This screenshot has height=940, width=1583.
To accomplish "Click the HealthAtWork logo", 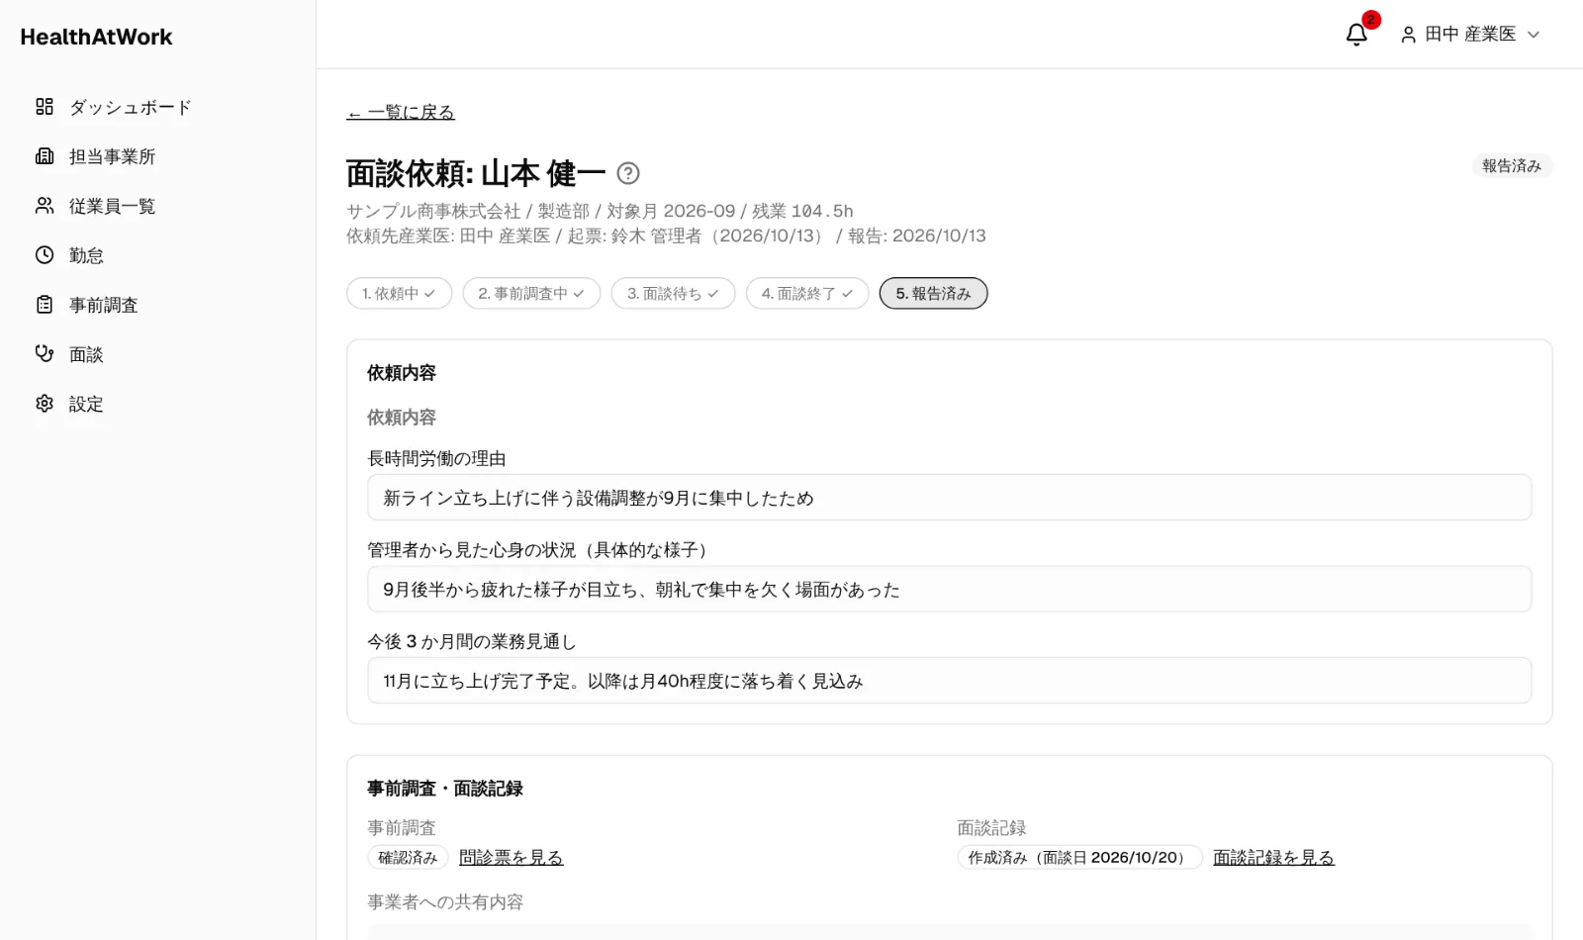I will [x=96, y=37].
